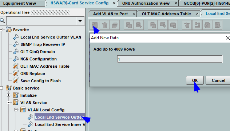Click the hammer icon beside OLT QinQ Domain
Image resolution: width=230 pixels, height=131 pixels.
[x=16, y=52]
